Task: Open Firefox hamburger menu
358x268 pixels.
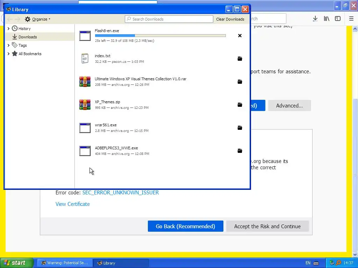Action: click(x=351, y=19)
